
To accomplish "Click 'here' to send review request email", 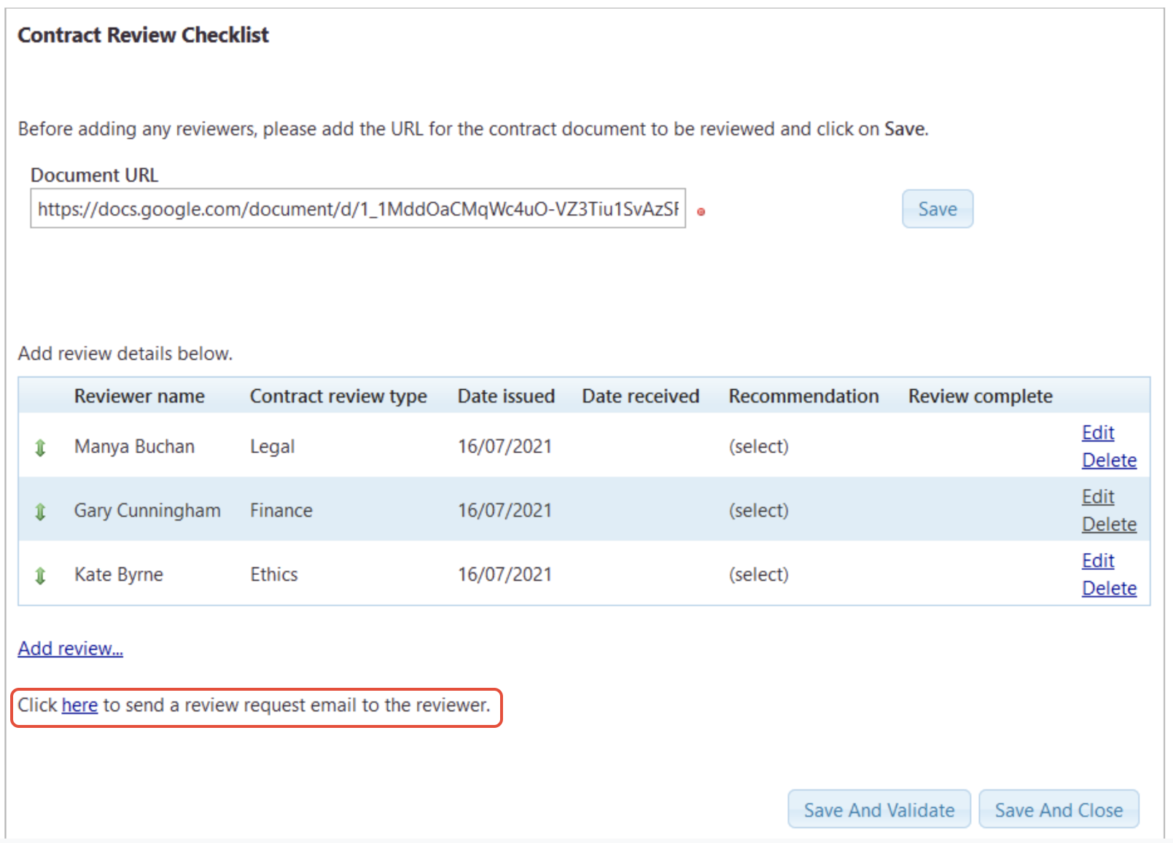I will (x=79, y=705).
